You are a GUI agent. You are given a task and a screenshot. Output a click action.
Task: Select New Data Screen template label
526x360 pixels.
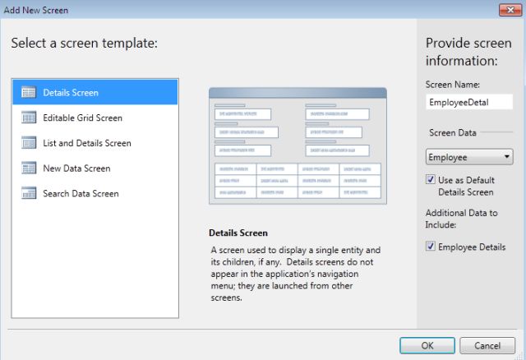point(76,168)
